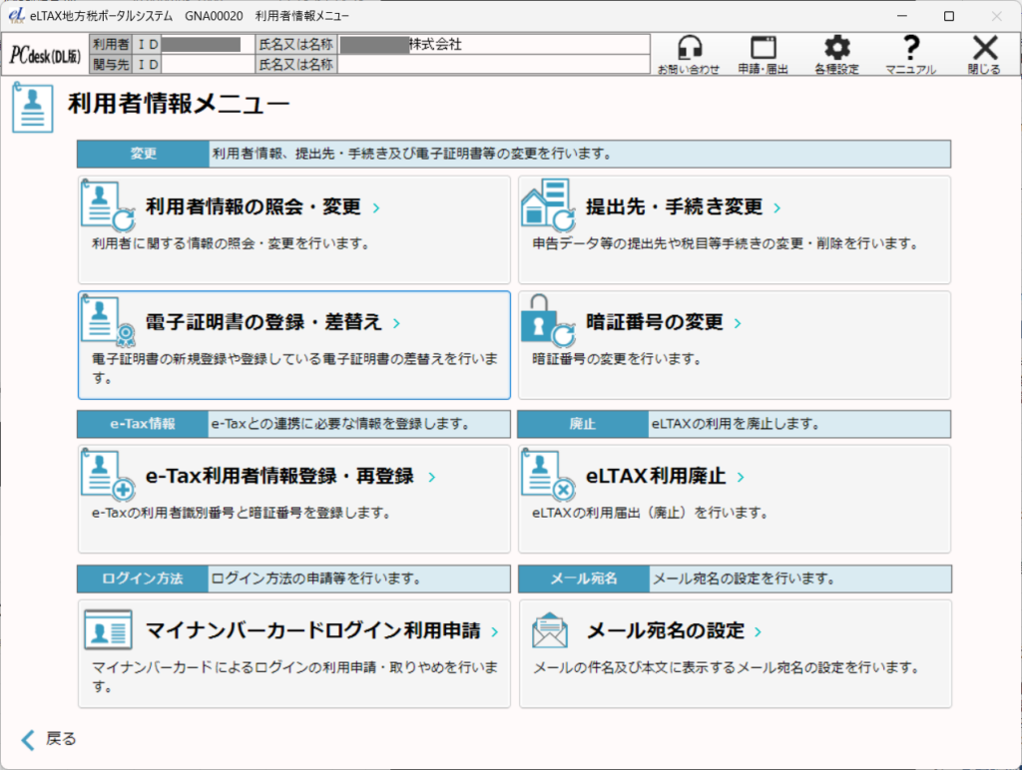The image size is (1022, 770).
Task: Click chevron next to 提出先・手続き変更
Action: [776, 207]
